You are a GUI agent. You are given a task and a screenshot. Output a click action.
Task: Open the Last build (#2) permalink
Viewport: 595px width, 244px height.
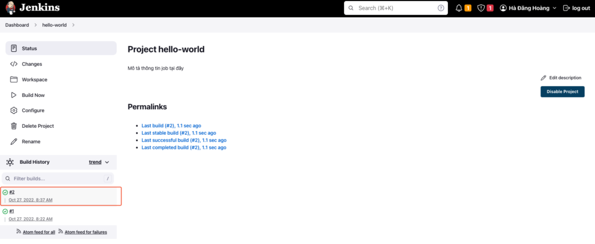[x=171, y=125]
